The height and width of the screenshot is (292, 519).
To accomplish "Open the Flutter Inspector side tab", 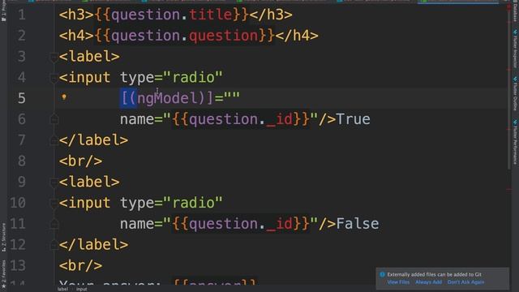I will pos(515,49).
